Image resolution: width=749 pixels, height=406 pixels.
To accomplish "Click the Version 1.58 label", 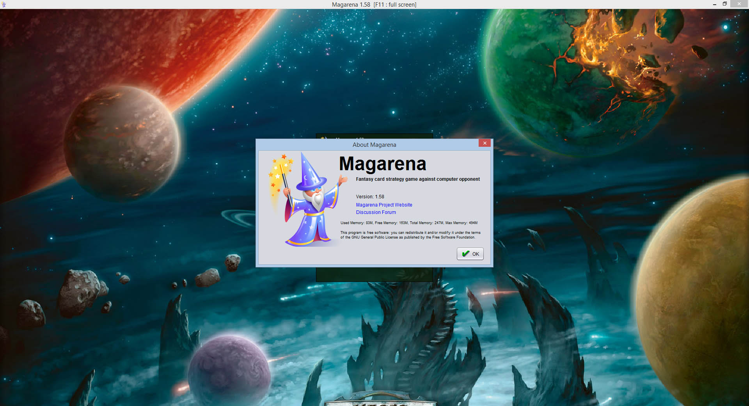I will (x=370, y=197).
